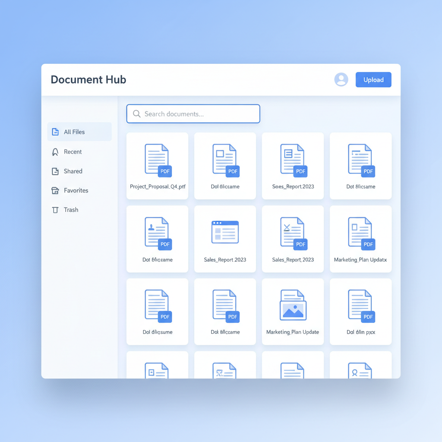Open the Marketing_Plan Update image file icon
442x442 pixels.
(x=293, y=305)
